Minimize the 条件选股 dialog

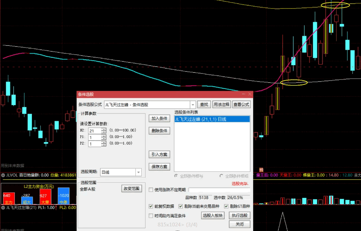click(x=244, y=94)
